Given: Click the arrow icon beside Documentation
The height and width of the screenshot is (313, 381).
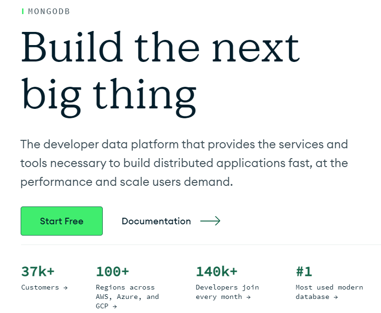Looking at the screenshot, I should click(210, 221).
